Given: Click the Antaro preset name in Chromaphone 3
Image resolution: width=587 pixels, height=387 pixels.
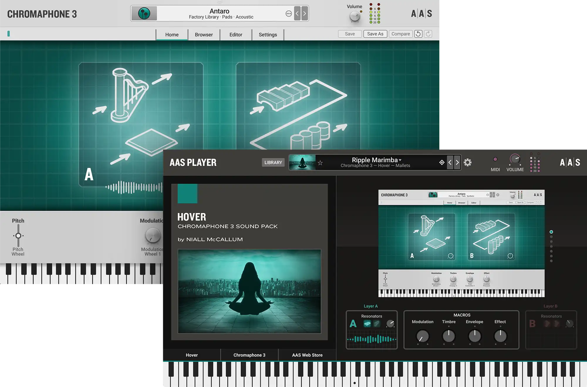Looking at the screenshot, I should coord(219,11).
